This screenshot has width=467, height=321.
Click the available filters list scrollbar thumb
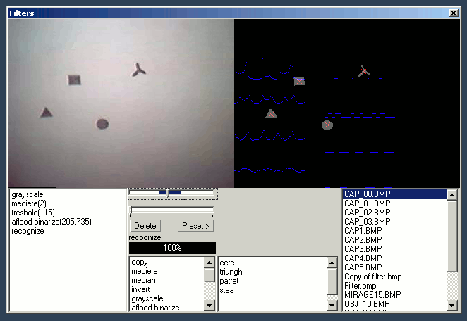(x=210, y=275)
